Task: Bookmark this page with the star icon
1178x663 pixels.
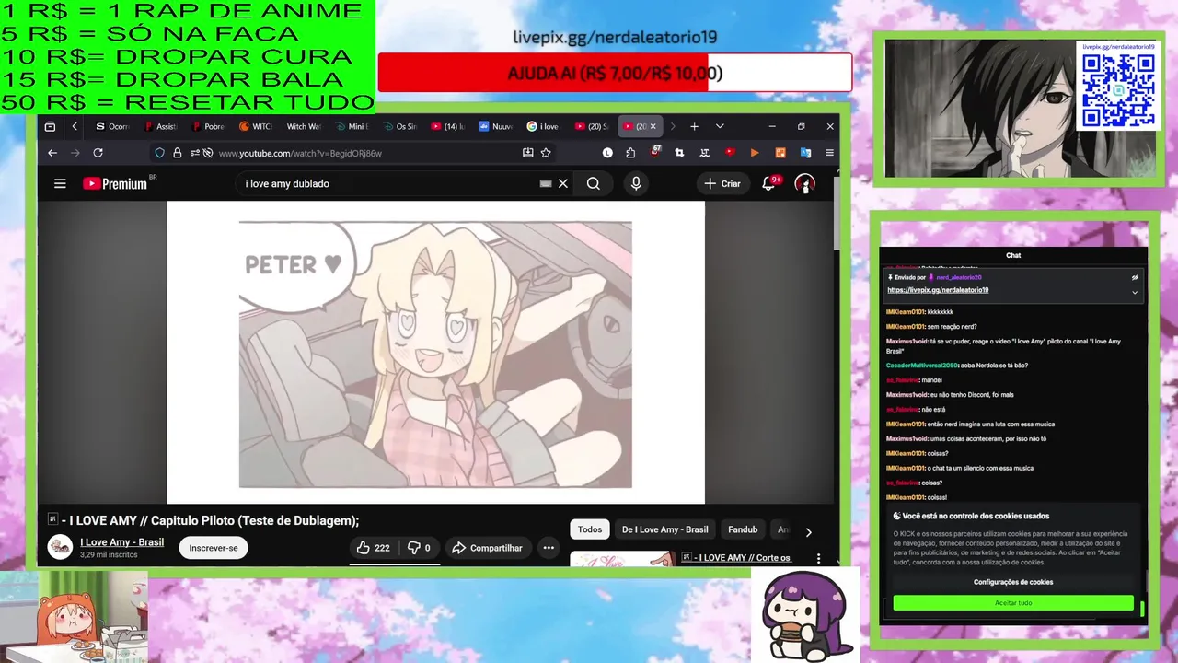Action: tap(546, 153)
